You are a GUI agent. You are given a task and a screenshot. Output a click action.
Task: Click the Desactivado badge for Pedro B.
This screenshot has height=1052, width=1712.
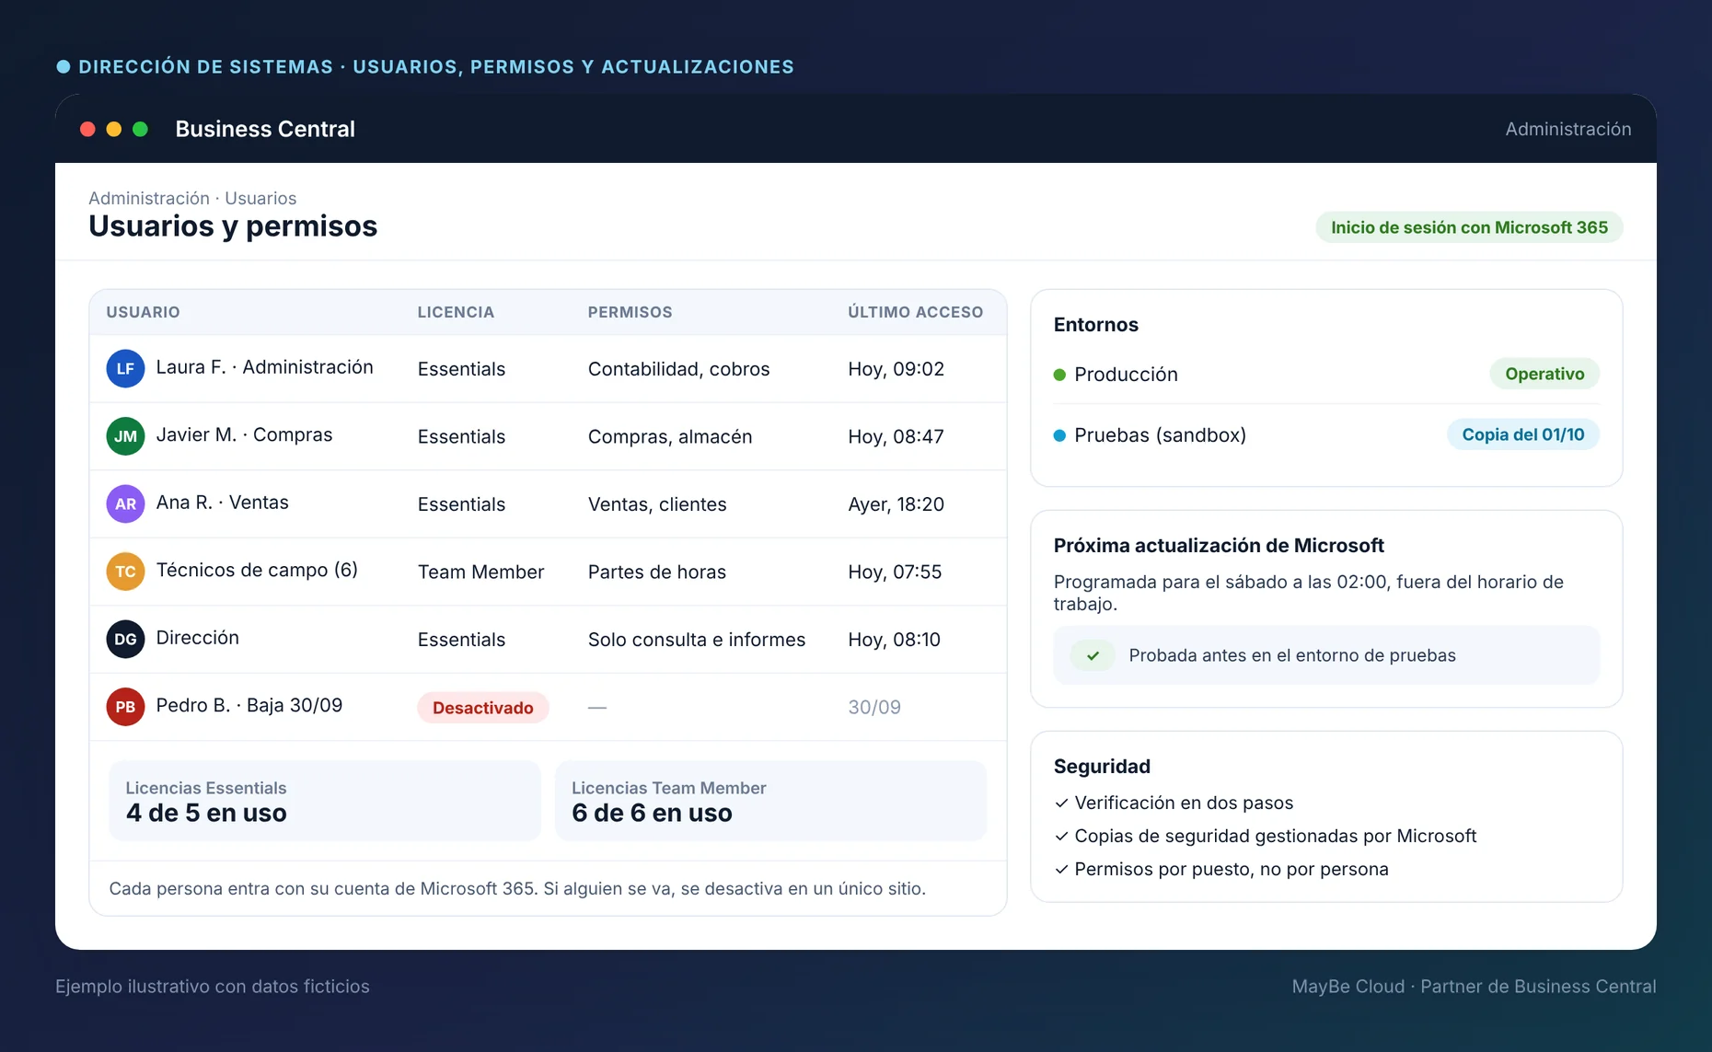pyautogui.click(x=483, y=708)
